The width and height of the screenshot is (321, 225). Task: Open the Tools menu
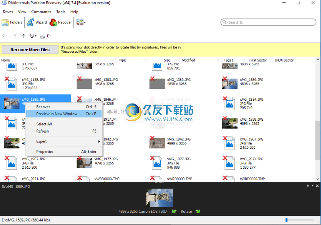click(x=61, y=12)
